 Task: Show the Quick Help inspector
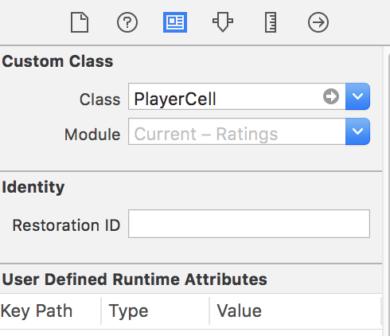(127, 22)
